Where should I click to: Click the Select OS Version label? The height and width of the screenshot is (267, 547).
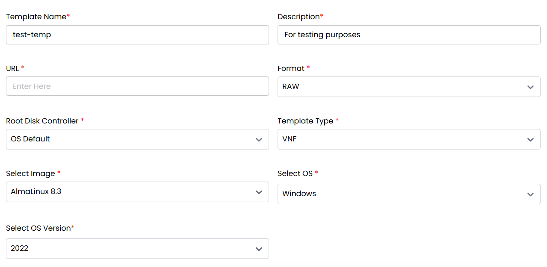[38, 228]
